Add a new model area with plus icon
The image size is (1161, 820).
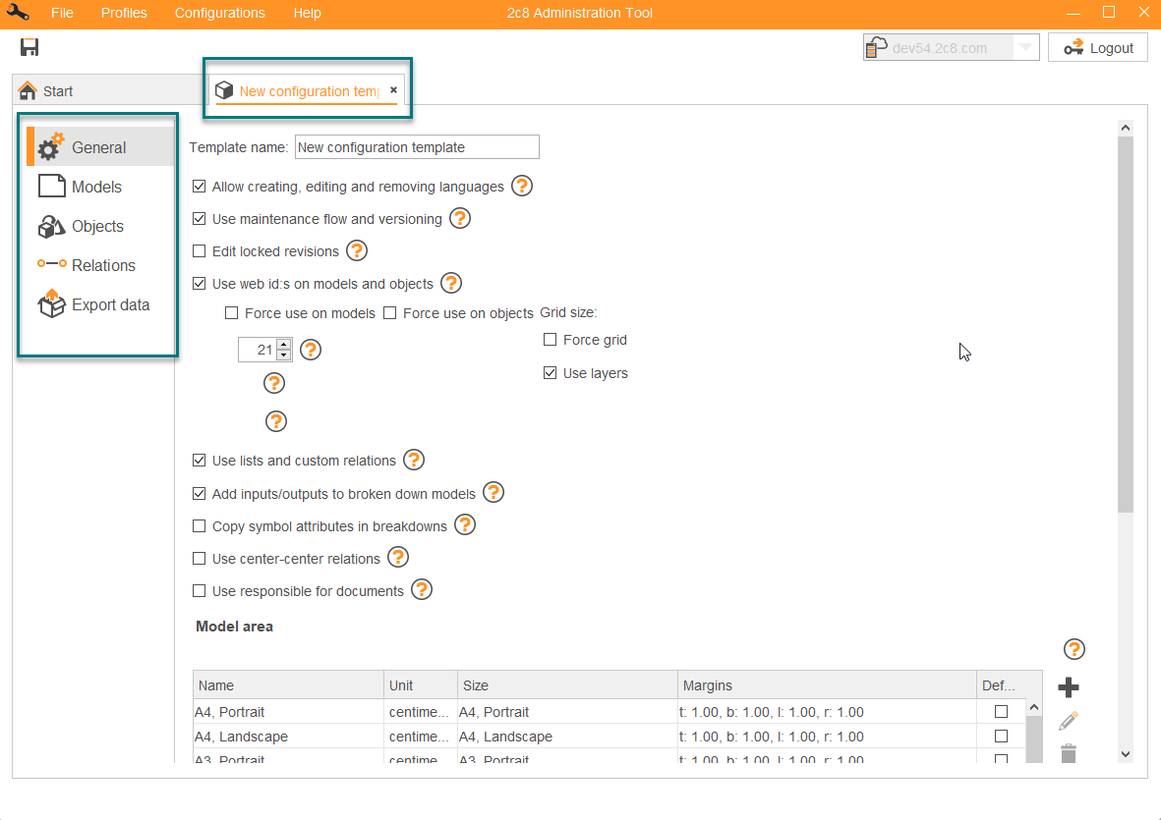[1069, 686]
